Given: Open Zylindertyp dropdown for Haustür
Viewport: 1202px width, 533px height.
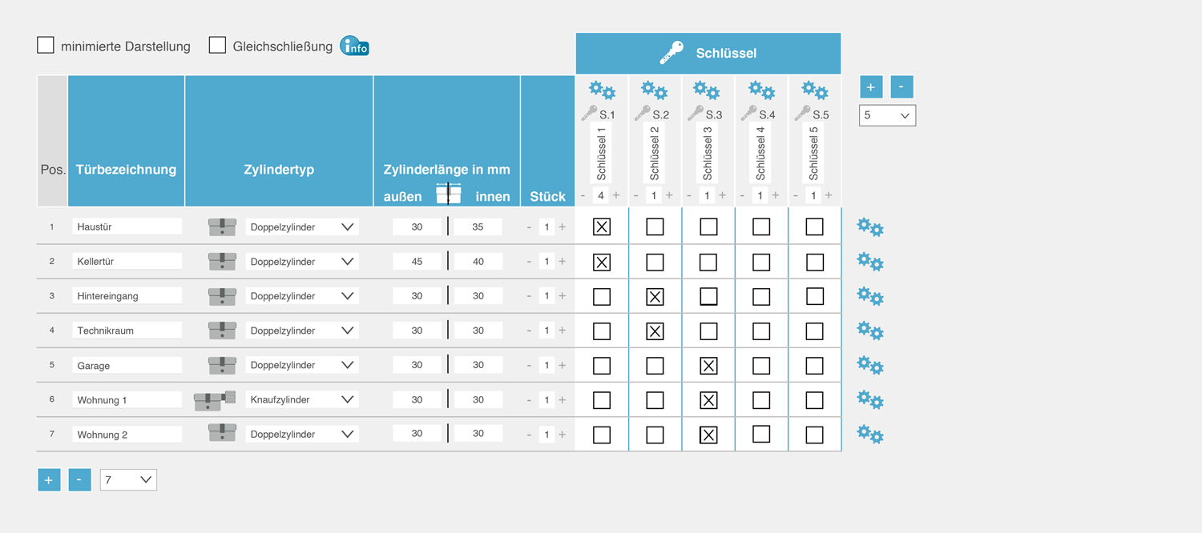Looking at the screenshot, I should pos(301,227).
